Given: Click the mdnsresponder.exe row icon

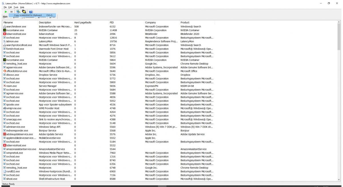Looking at the screenshot, I should 5,130.
